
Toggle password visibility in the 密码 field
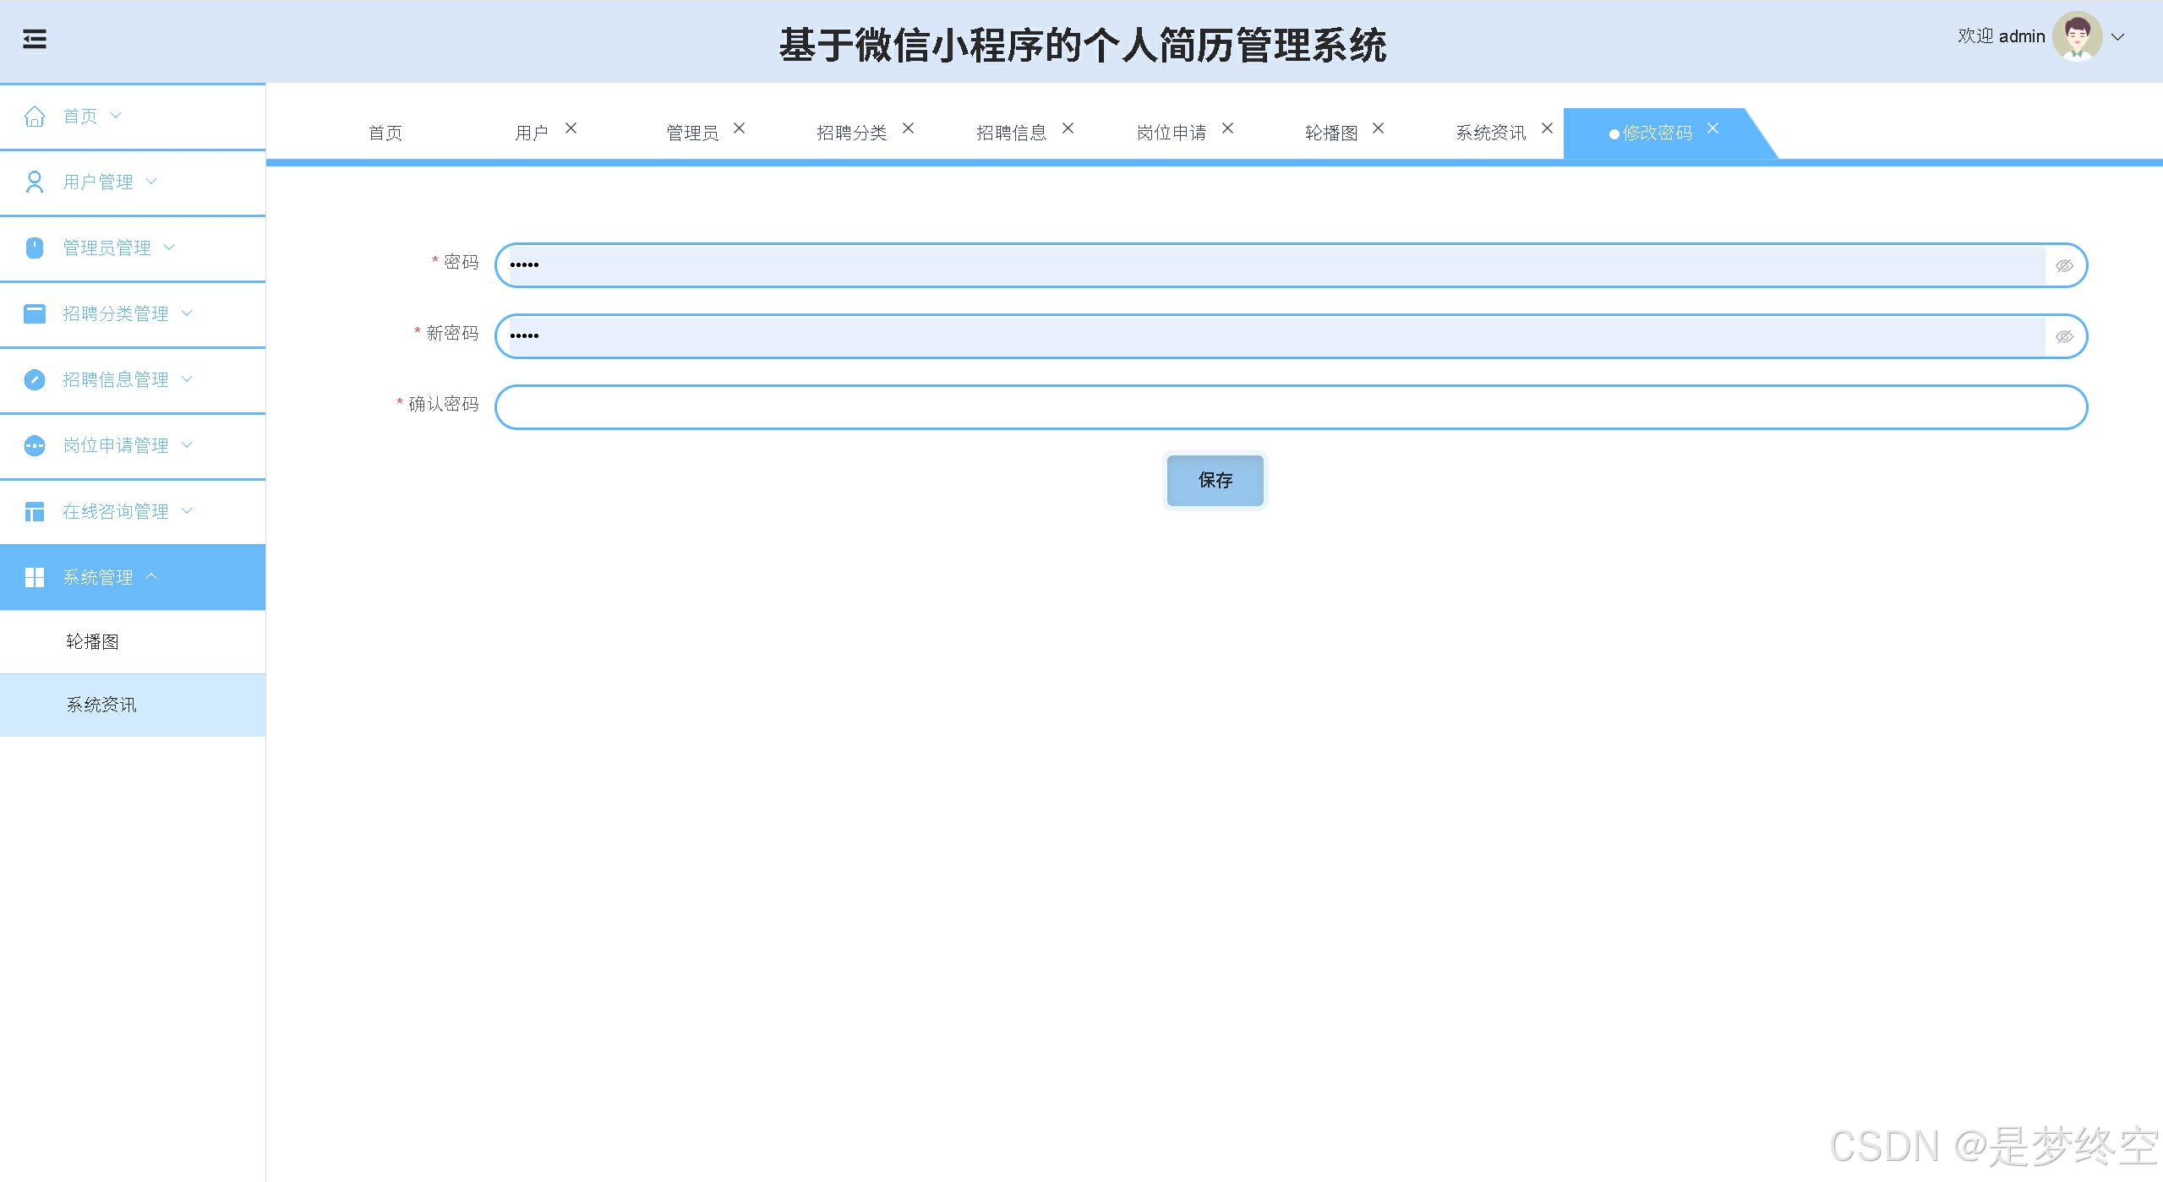[x=2063, y=266]
